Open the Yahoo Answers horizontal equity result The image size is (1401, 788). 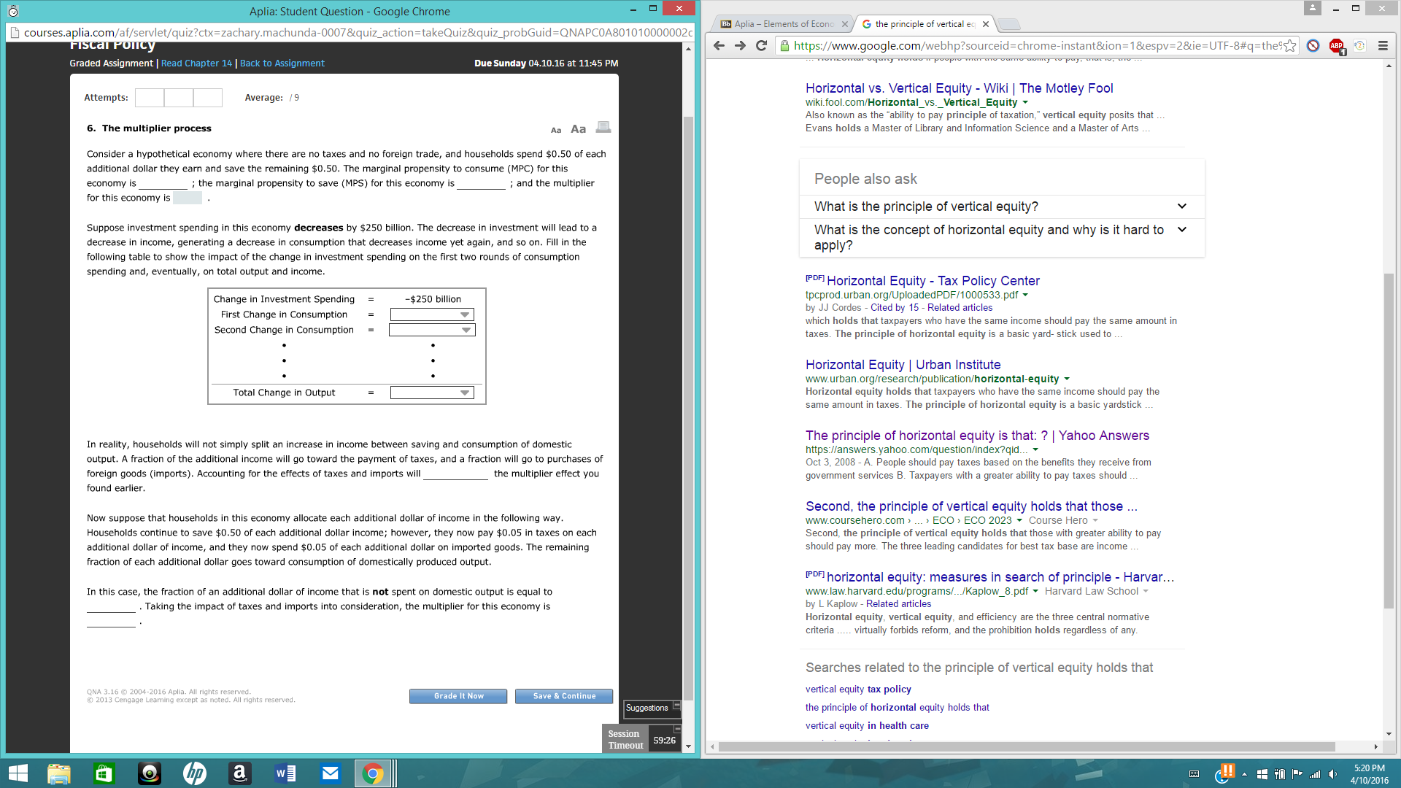coord(977,436)
